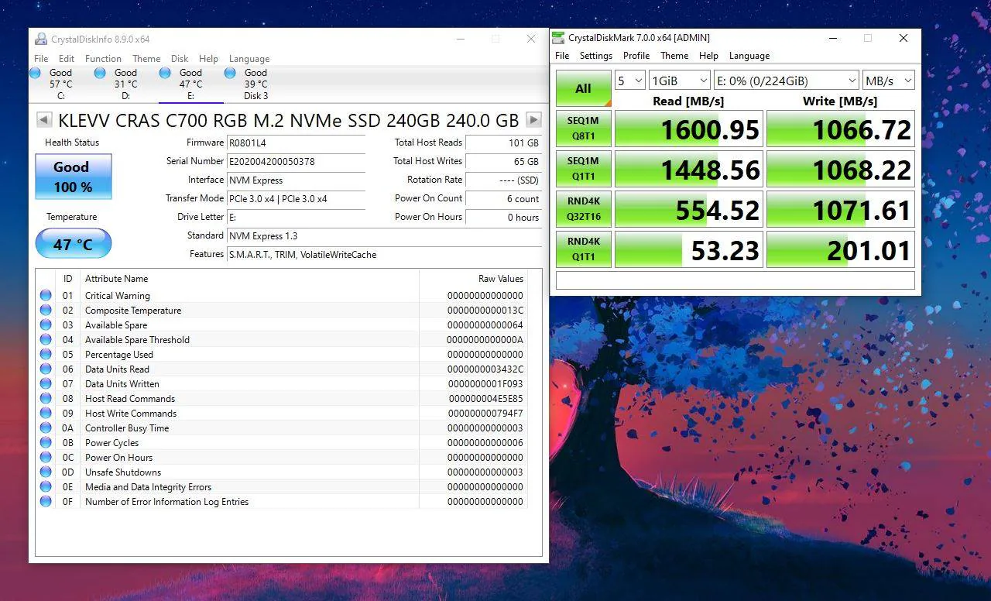991x601 pixels.
Task: Click the Standard value NVM Express 1.3
Action: point(384,235)
